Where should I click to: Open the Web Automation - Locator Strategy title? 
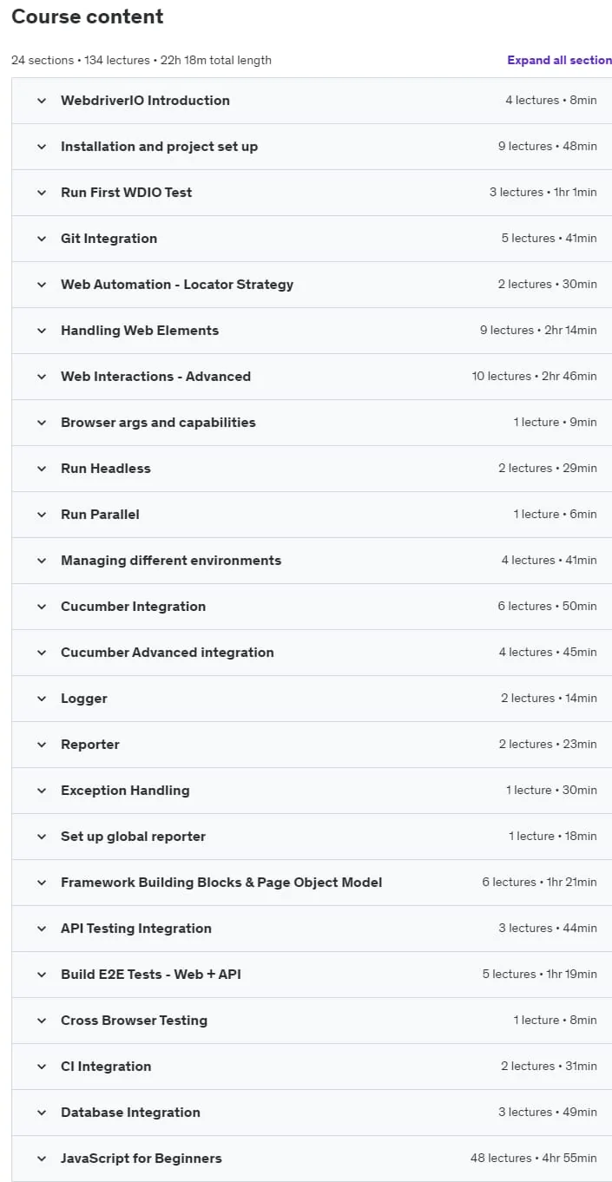[x=177, y=285]
